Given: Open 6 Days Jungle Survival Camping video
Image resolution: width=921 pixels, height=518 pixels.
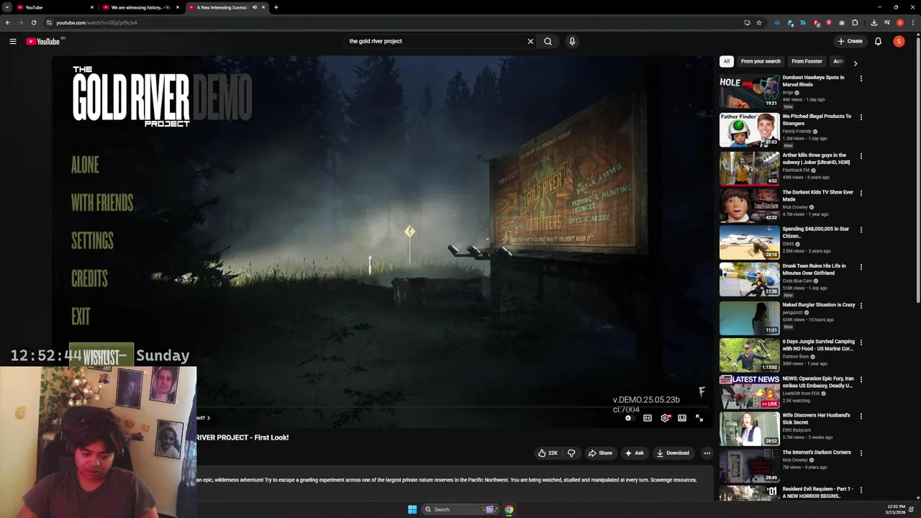Looking at the screenshot, I should pos(749,355).
